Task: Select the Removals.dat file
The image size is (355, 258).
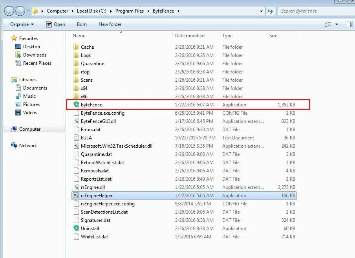Action: [x=184, y=171]
